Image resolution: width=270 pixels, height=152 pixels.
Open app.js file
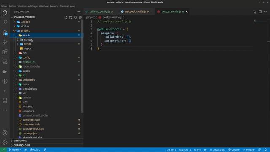click(46, 49)
